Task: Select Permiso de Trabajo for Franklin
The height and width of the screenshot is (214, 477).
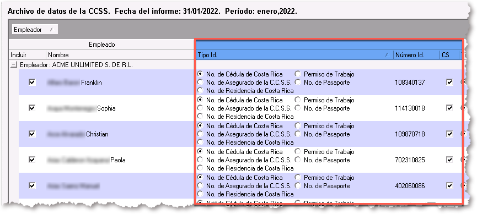Action: point(298,74)
